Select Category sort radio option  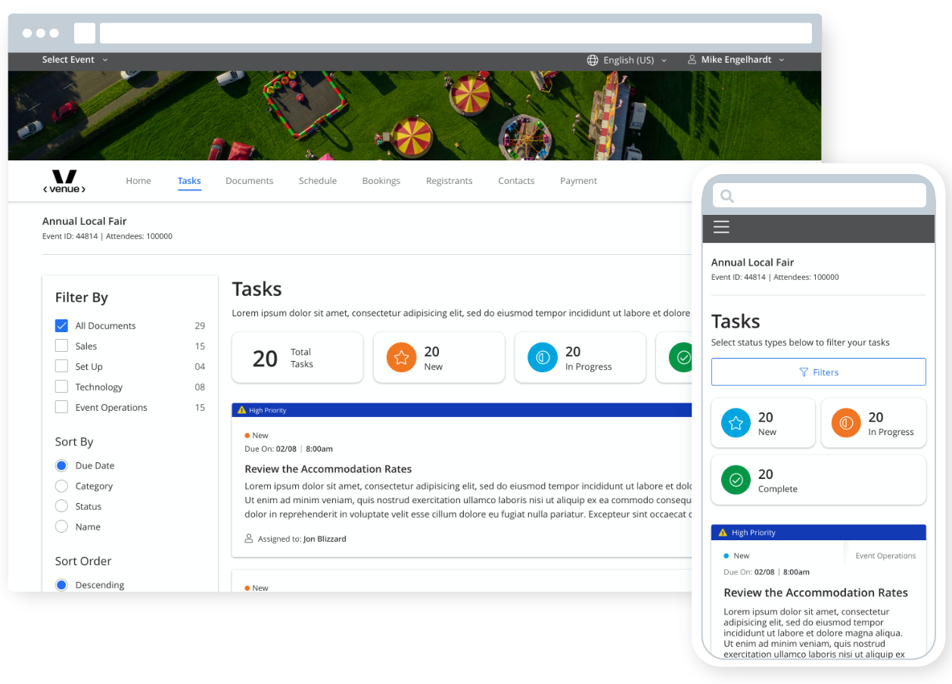coord(62,487)
